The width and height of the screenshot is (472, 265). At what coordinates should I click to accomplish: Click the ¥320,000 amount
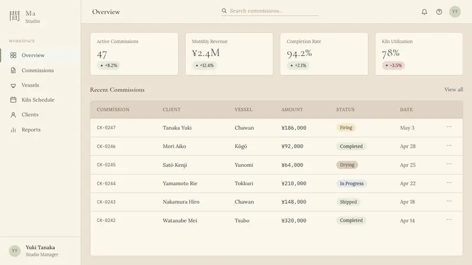(294, 220)
